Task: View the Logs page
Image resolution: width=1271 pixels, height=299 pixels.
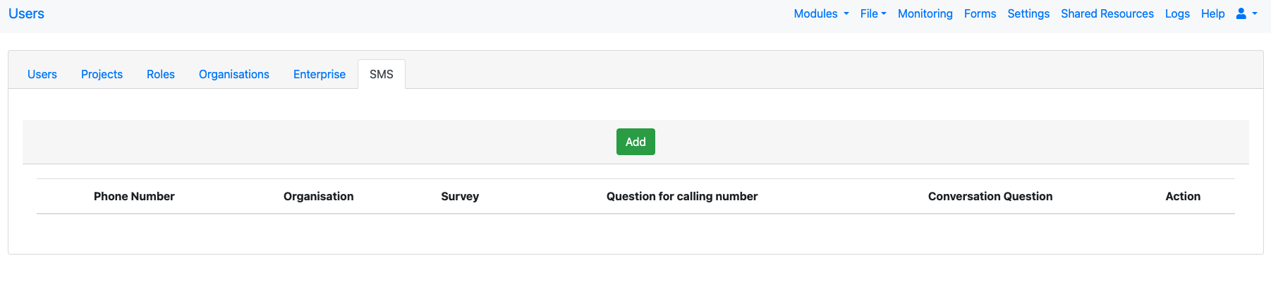Action: 1176,13
